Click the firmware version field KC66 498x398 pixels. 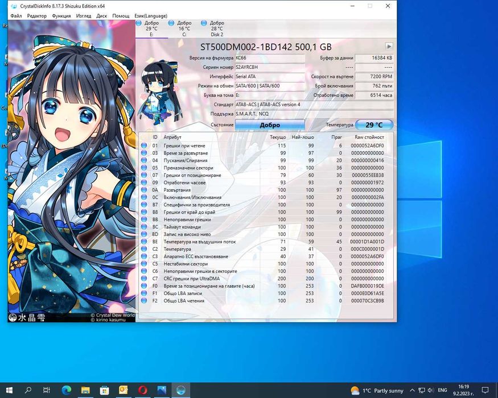pyautogui.click(x=270, y=58)
